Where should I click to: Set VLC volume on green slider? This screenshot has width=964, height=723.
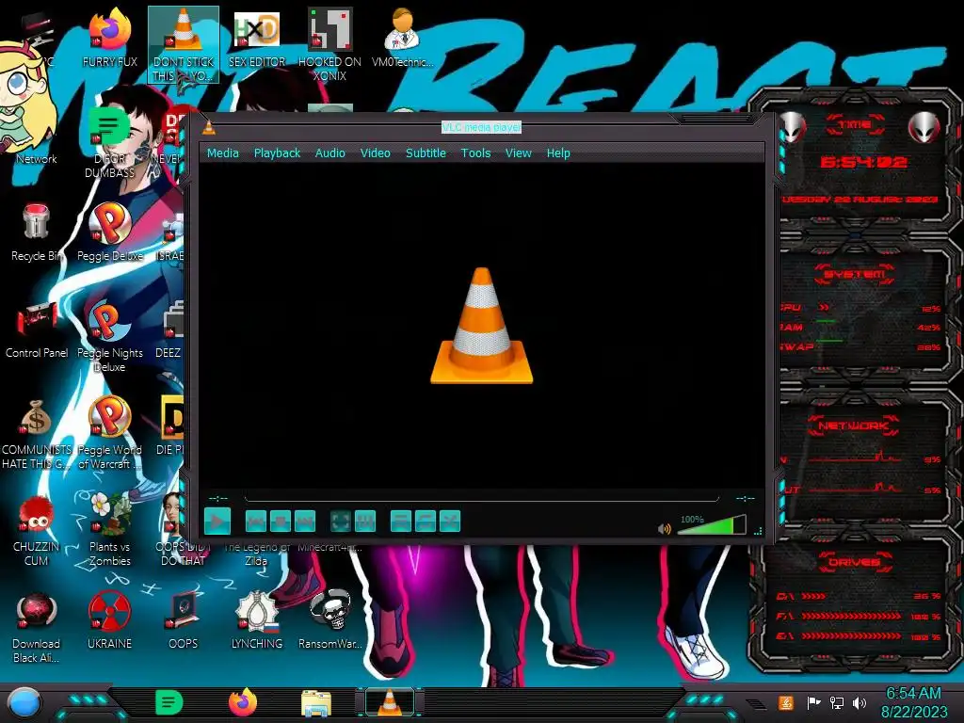pos(712,525)
